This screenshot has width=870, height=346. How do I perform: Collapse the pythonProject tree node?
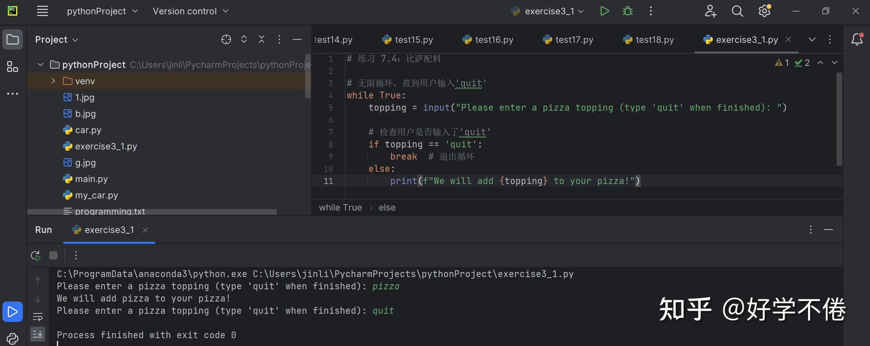pyautogui.click(x=40, y=65)
